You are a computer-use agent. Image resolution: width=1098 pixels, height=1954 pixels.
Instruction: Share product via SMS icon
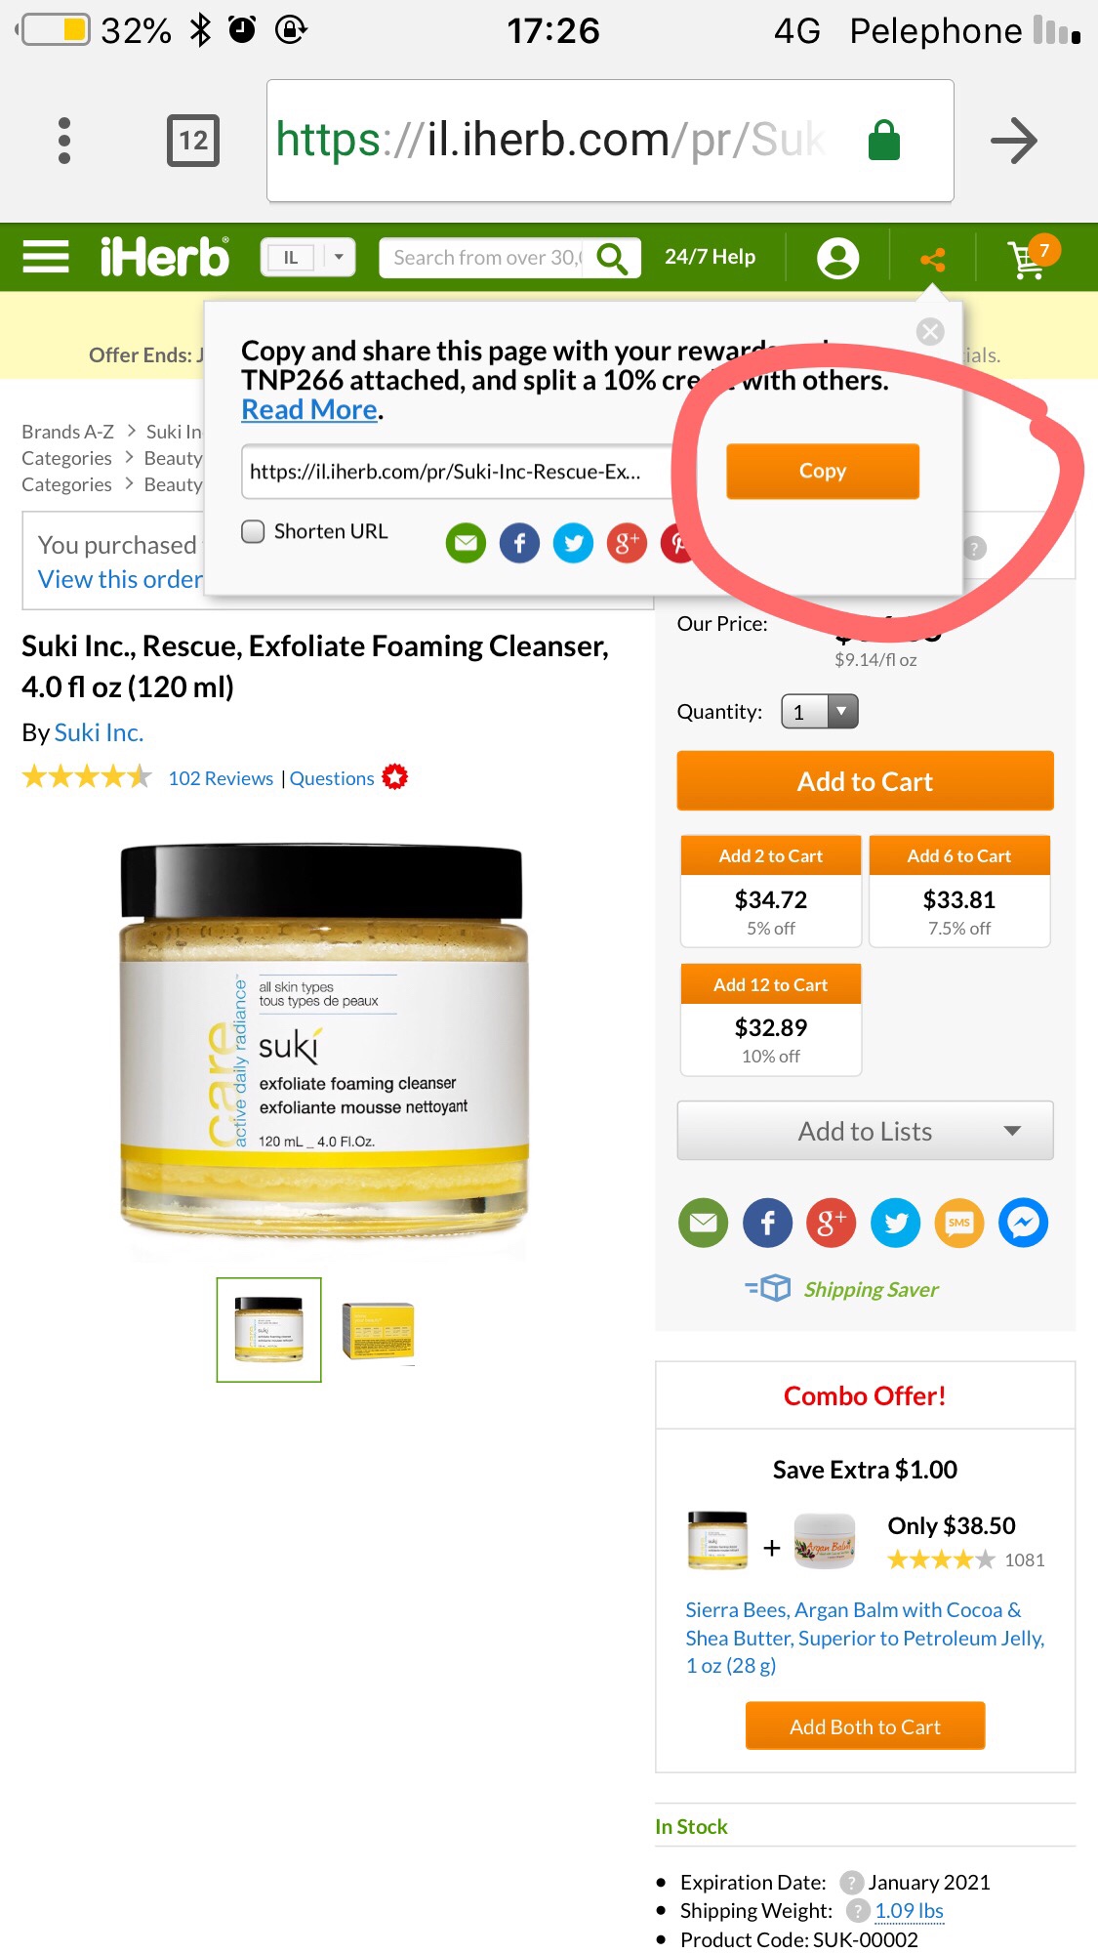click(x=959, y=1223)
